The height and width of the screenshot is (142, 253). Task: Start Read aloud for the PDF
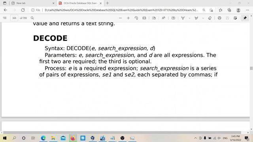[x=163, y=18]
